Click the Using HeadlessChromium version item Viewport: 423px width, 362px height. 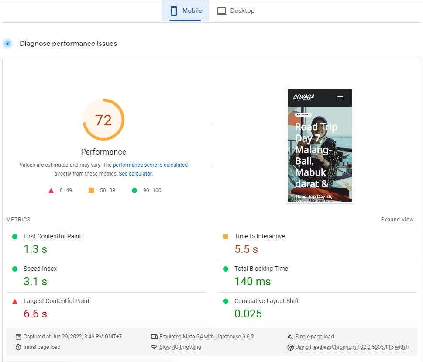point(352,347)
